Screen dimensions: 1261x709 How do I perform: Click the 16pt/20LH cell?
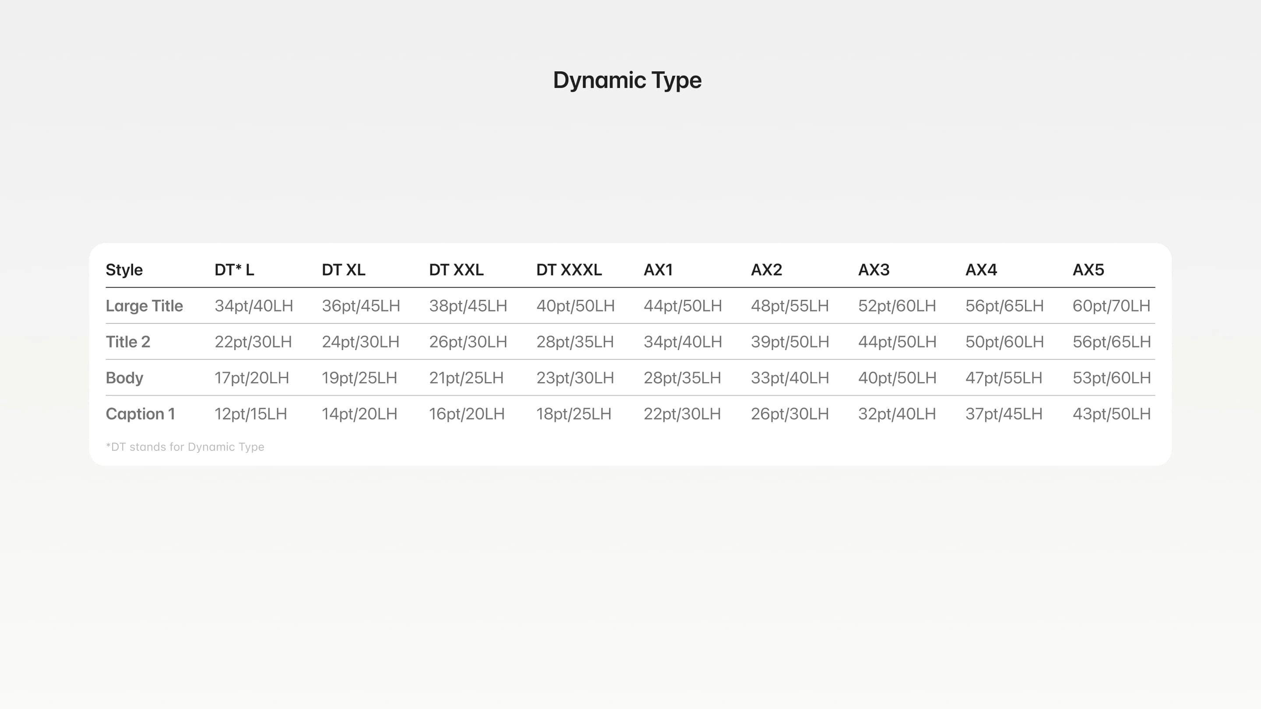click(x=467, y=414)
